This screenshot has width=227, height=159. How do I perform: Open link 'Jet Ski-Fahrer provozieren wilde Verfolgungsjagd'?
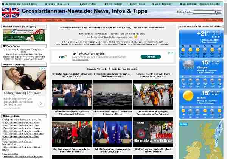(x=112, y=150)
